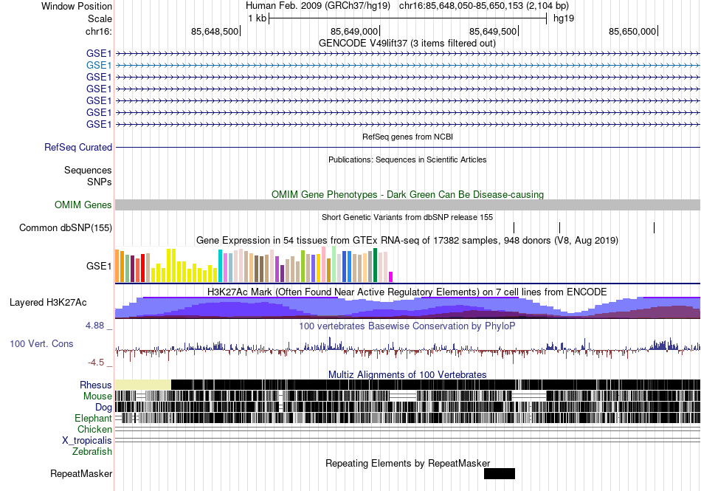This screenshot has width=701, height=491.
Task: Click the 85,649,000 ruler coordinate
Action: click(x=354, y=31)
